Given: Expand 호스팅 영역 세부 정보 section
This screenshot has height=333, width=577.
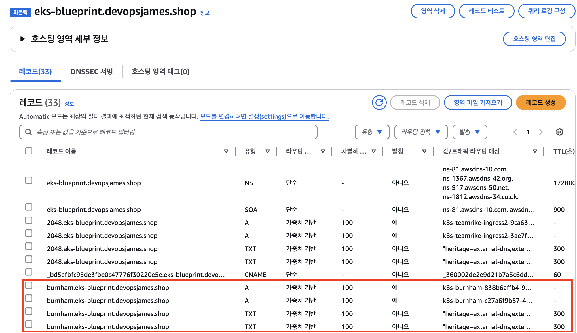Looking at the screenshot, I should pyautogui.click(x=22, y=39).
